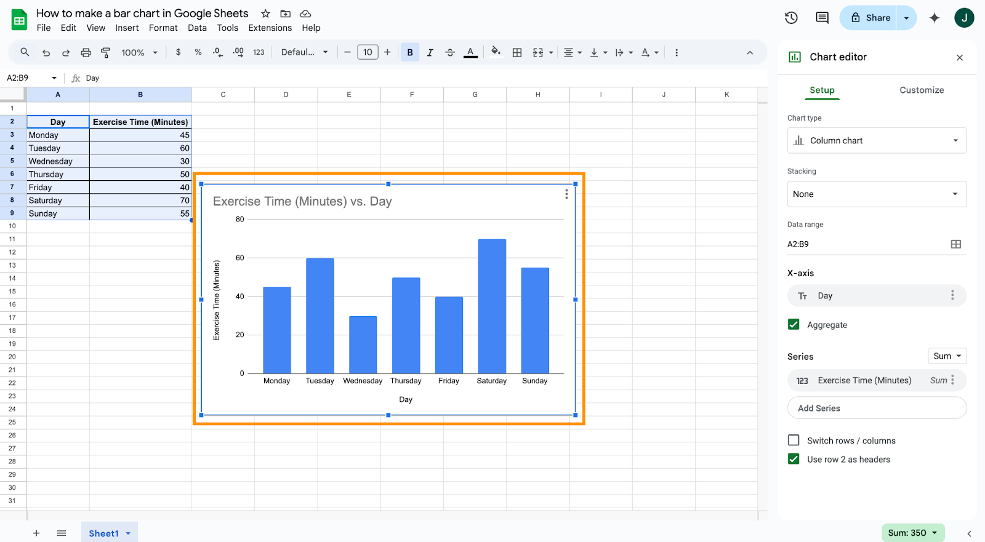This screenshot has height=542, width=985.
Task: Open the Name box dropdown arrow
Action: pyautogui.click(x=54, y=78)
